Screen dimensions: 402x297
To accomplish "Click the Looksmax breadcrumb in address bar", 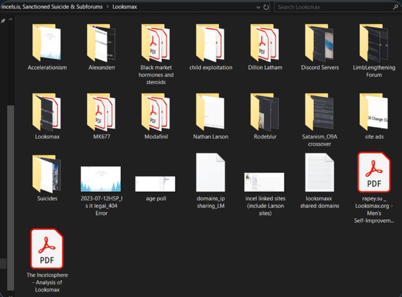I will coord(127,7).
